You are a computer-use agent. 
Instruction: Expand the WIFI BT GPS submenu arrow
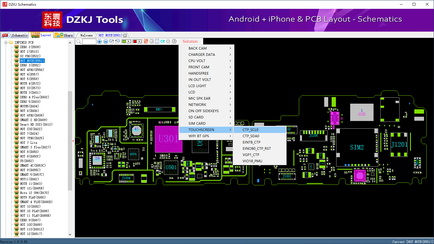[x=230, y=136]
